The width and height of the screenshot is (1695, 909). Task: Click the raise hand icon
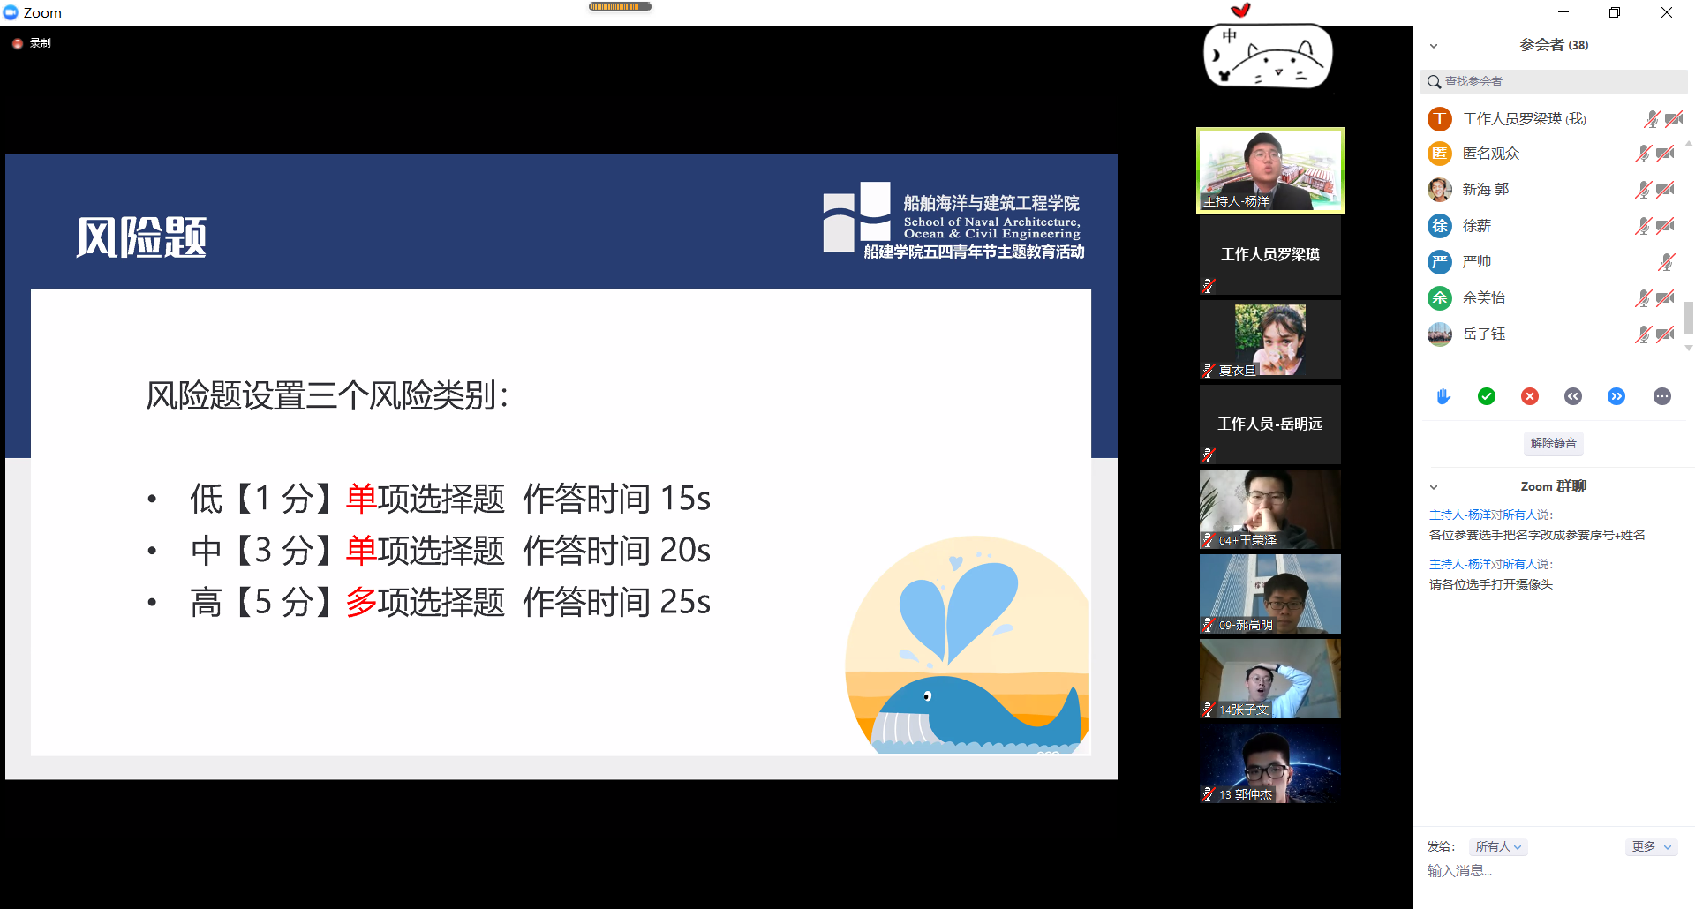pyautogui.click(x=1443, y=396)
